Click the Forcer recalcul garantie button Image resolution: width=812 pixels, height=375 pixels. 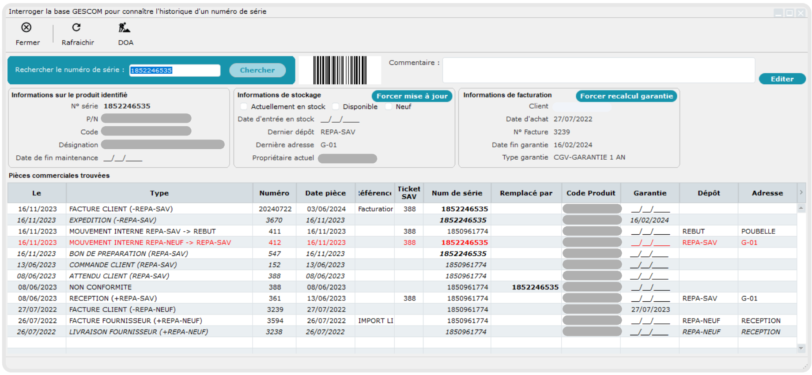click(x=626, y=96)
